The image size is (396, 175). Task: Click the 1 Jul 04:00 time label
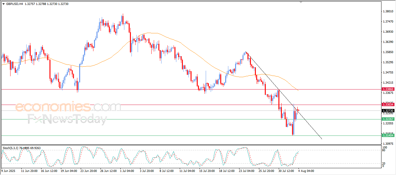127,170
